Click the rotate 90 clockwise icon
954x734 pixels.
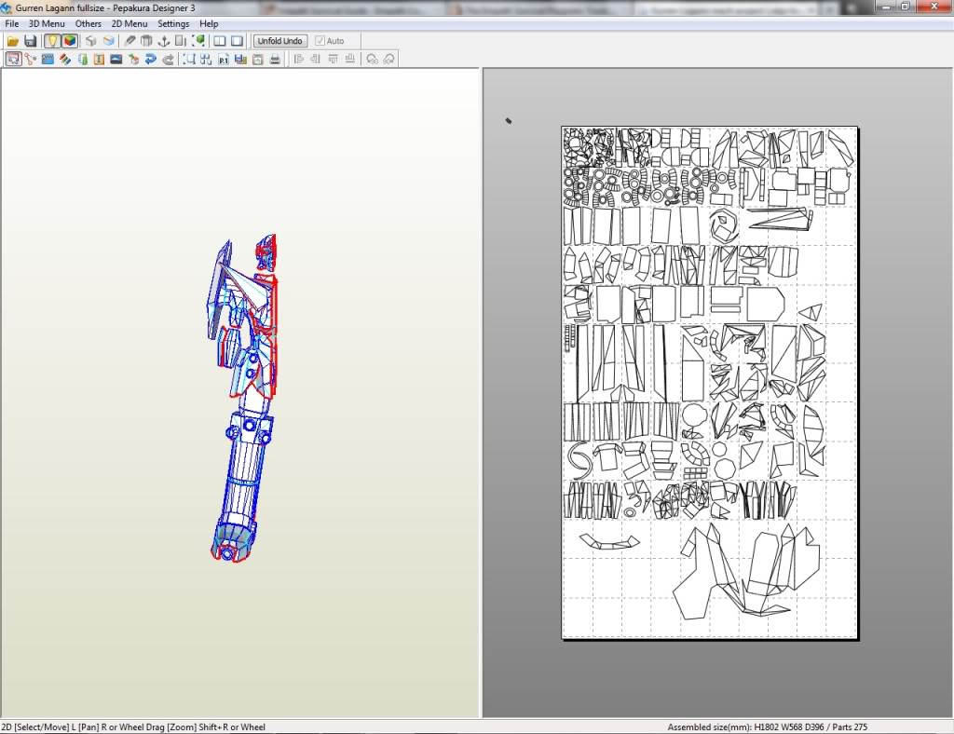388,59
